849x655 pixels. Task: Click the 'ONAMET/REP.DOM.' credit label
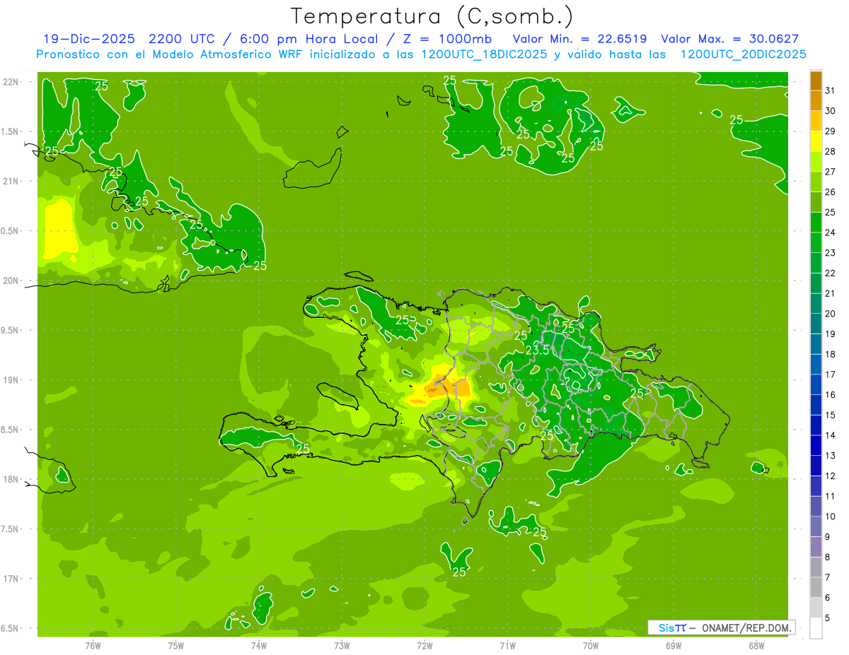tap(746, 627)
